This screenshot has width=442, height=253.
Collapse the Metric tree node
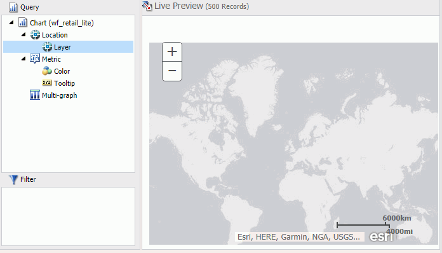[23, 58]
